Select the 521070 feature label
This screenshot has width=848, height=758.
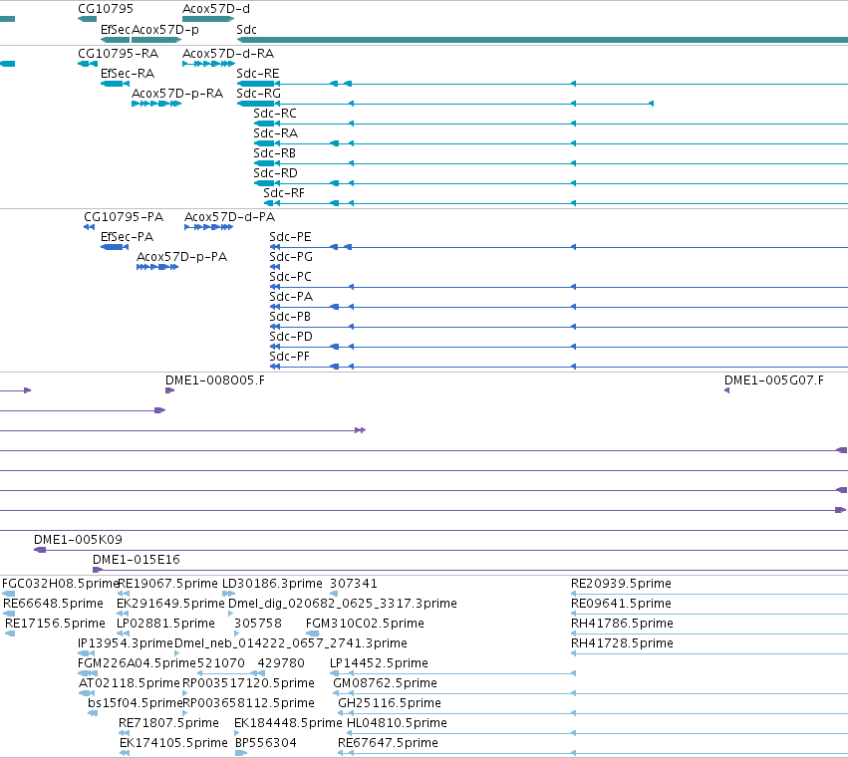220,664
